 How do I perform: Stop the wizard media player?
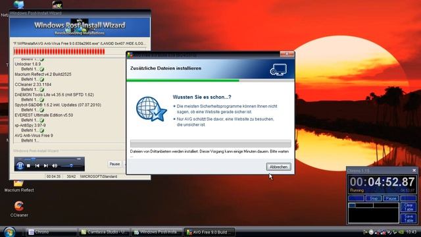point(28,166)
